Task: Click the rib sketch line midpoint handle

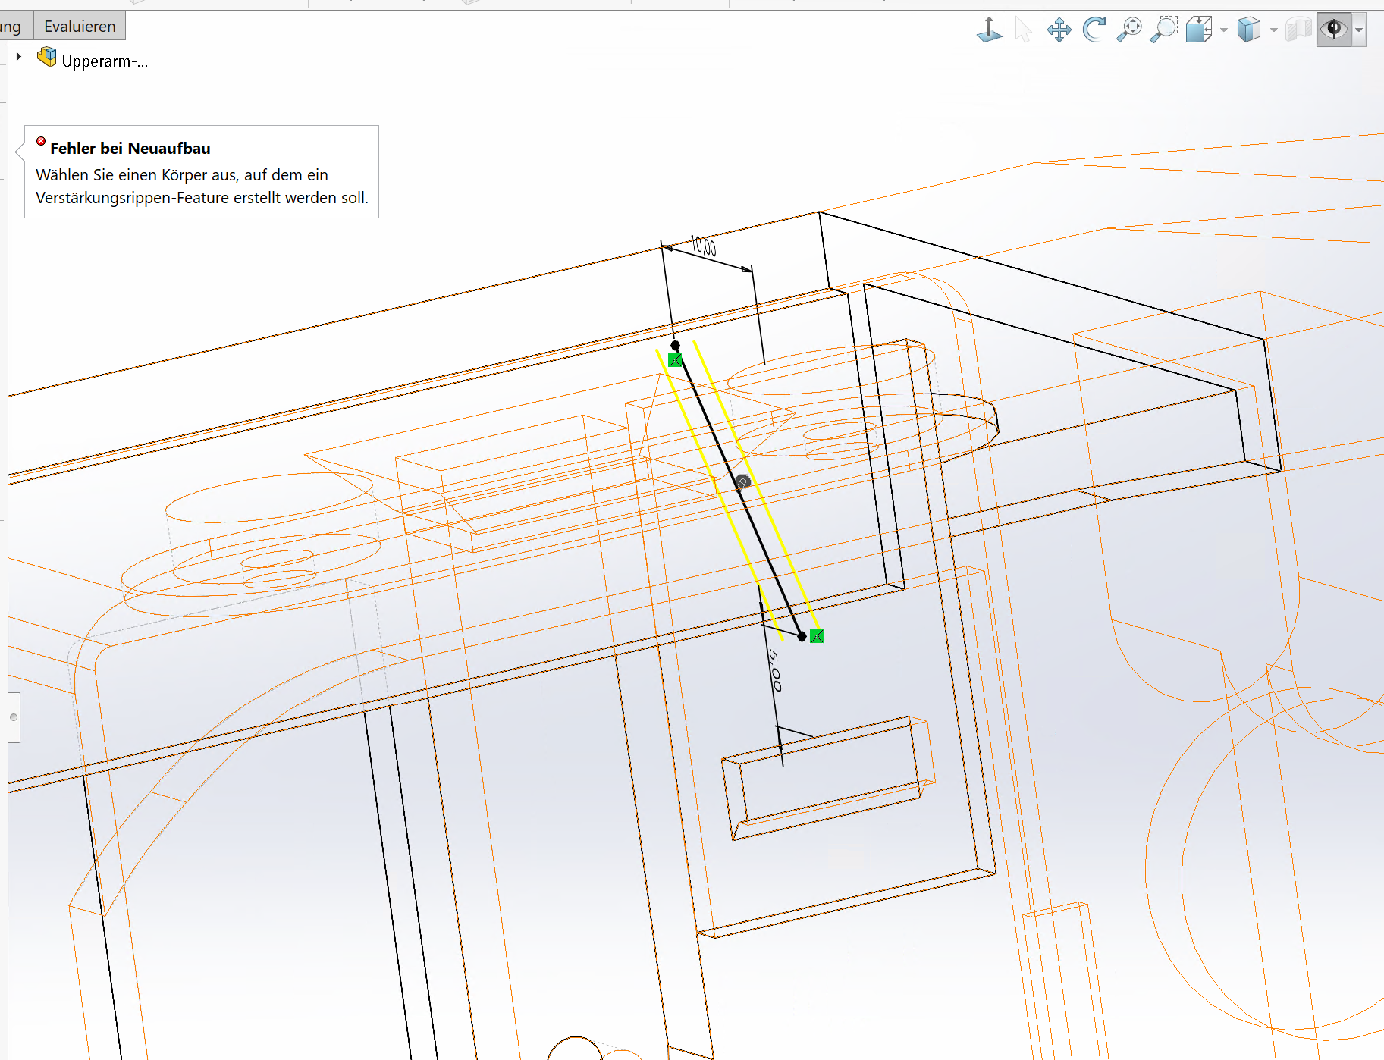Action: (x=742, y=482)
